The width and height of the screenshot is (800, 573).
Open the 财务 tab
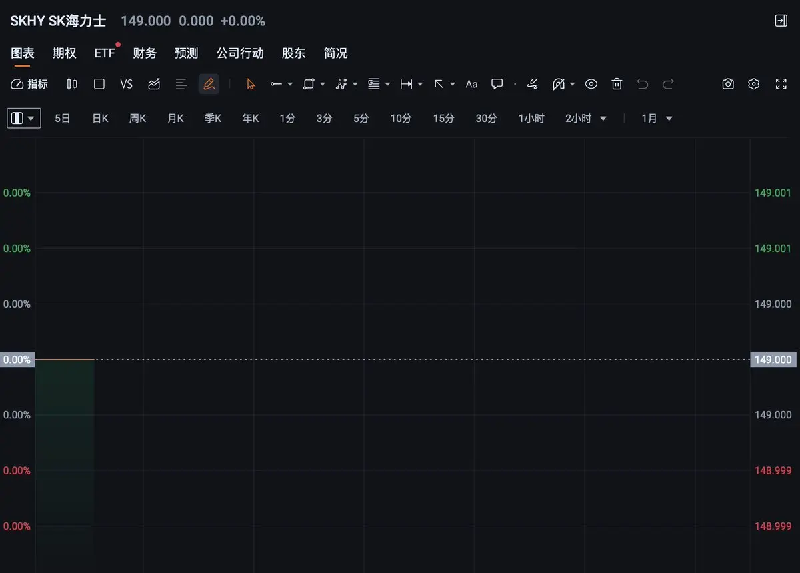click(145, 53)
